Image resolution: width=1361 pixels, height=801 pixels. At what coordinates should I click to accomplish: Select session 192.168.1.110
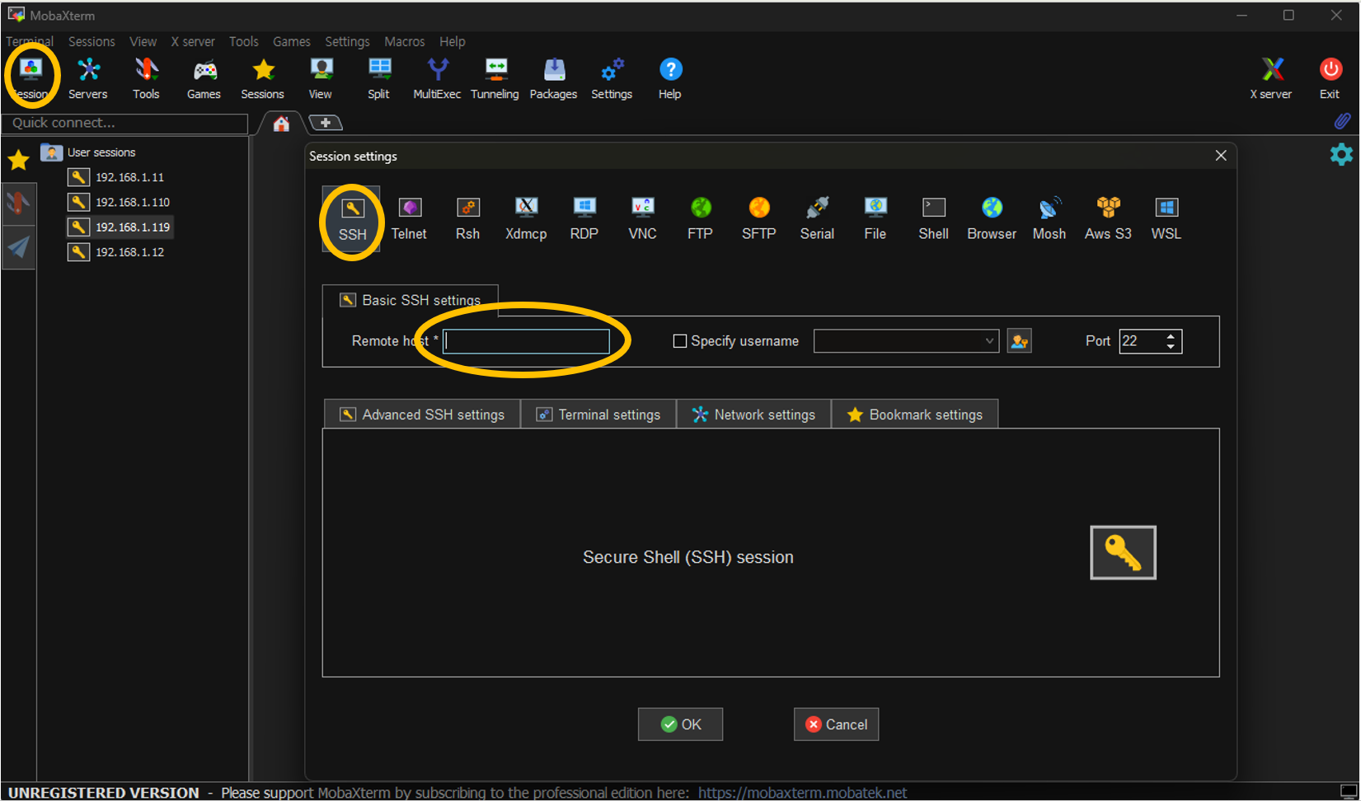[120, 202]
